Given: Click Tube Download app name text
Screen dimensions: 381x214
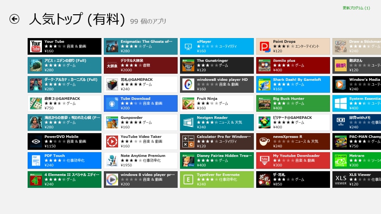Looking at the screenshot, I should coord(135,98).
